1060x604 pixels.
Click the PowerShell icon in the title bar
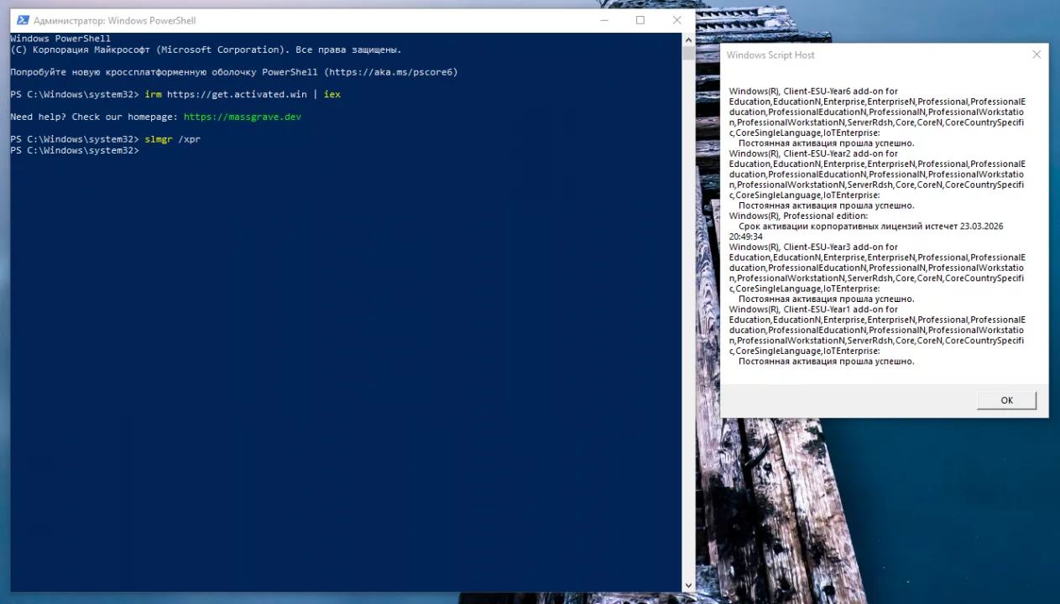(23, 20)
